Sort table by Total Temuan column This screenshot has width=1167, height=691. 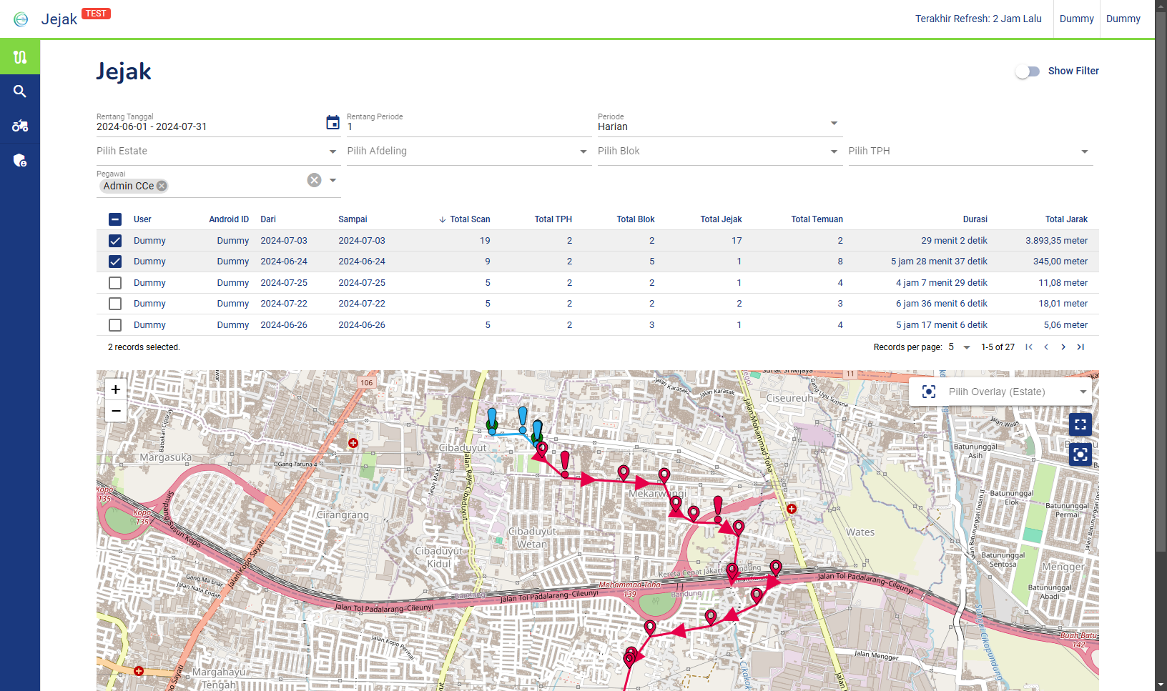[x=817, y=219]
